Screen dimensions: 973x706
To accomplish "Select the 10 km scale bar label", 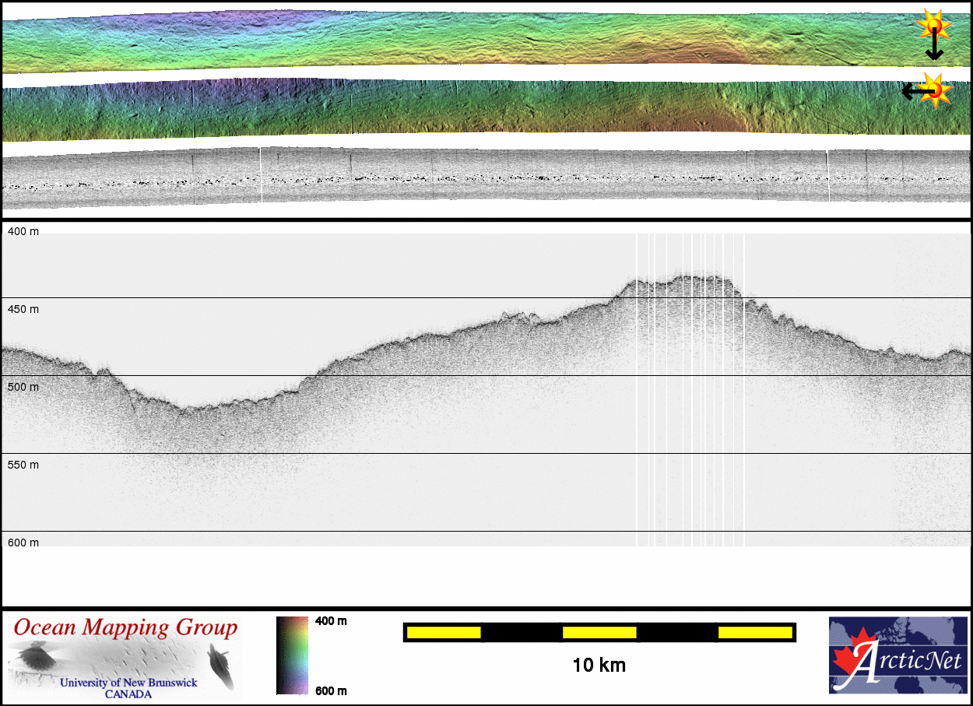I will pyautogui.click(x=599, y=666).
